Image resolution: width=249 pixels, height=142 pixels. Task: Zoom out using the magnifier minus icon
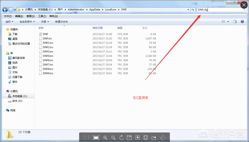point(113,138)
